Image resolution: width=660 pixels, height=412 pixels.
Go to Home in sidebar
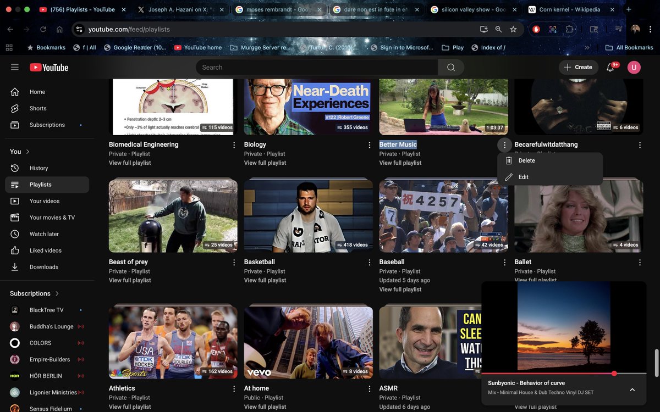click(47, 92)
